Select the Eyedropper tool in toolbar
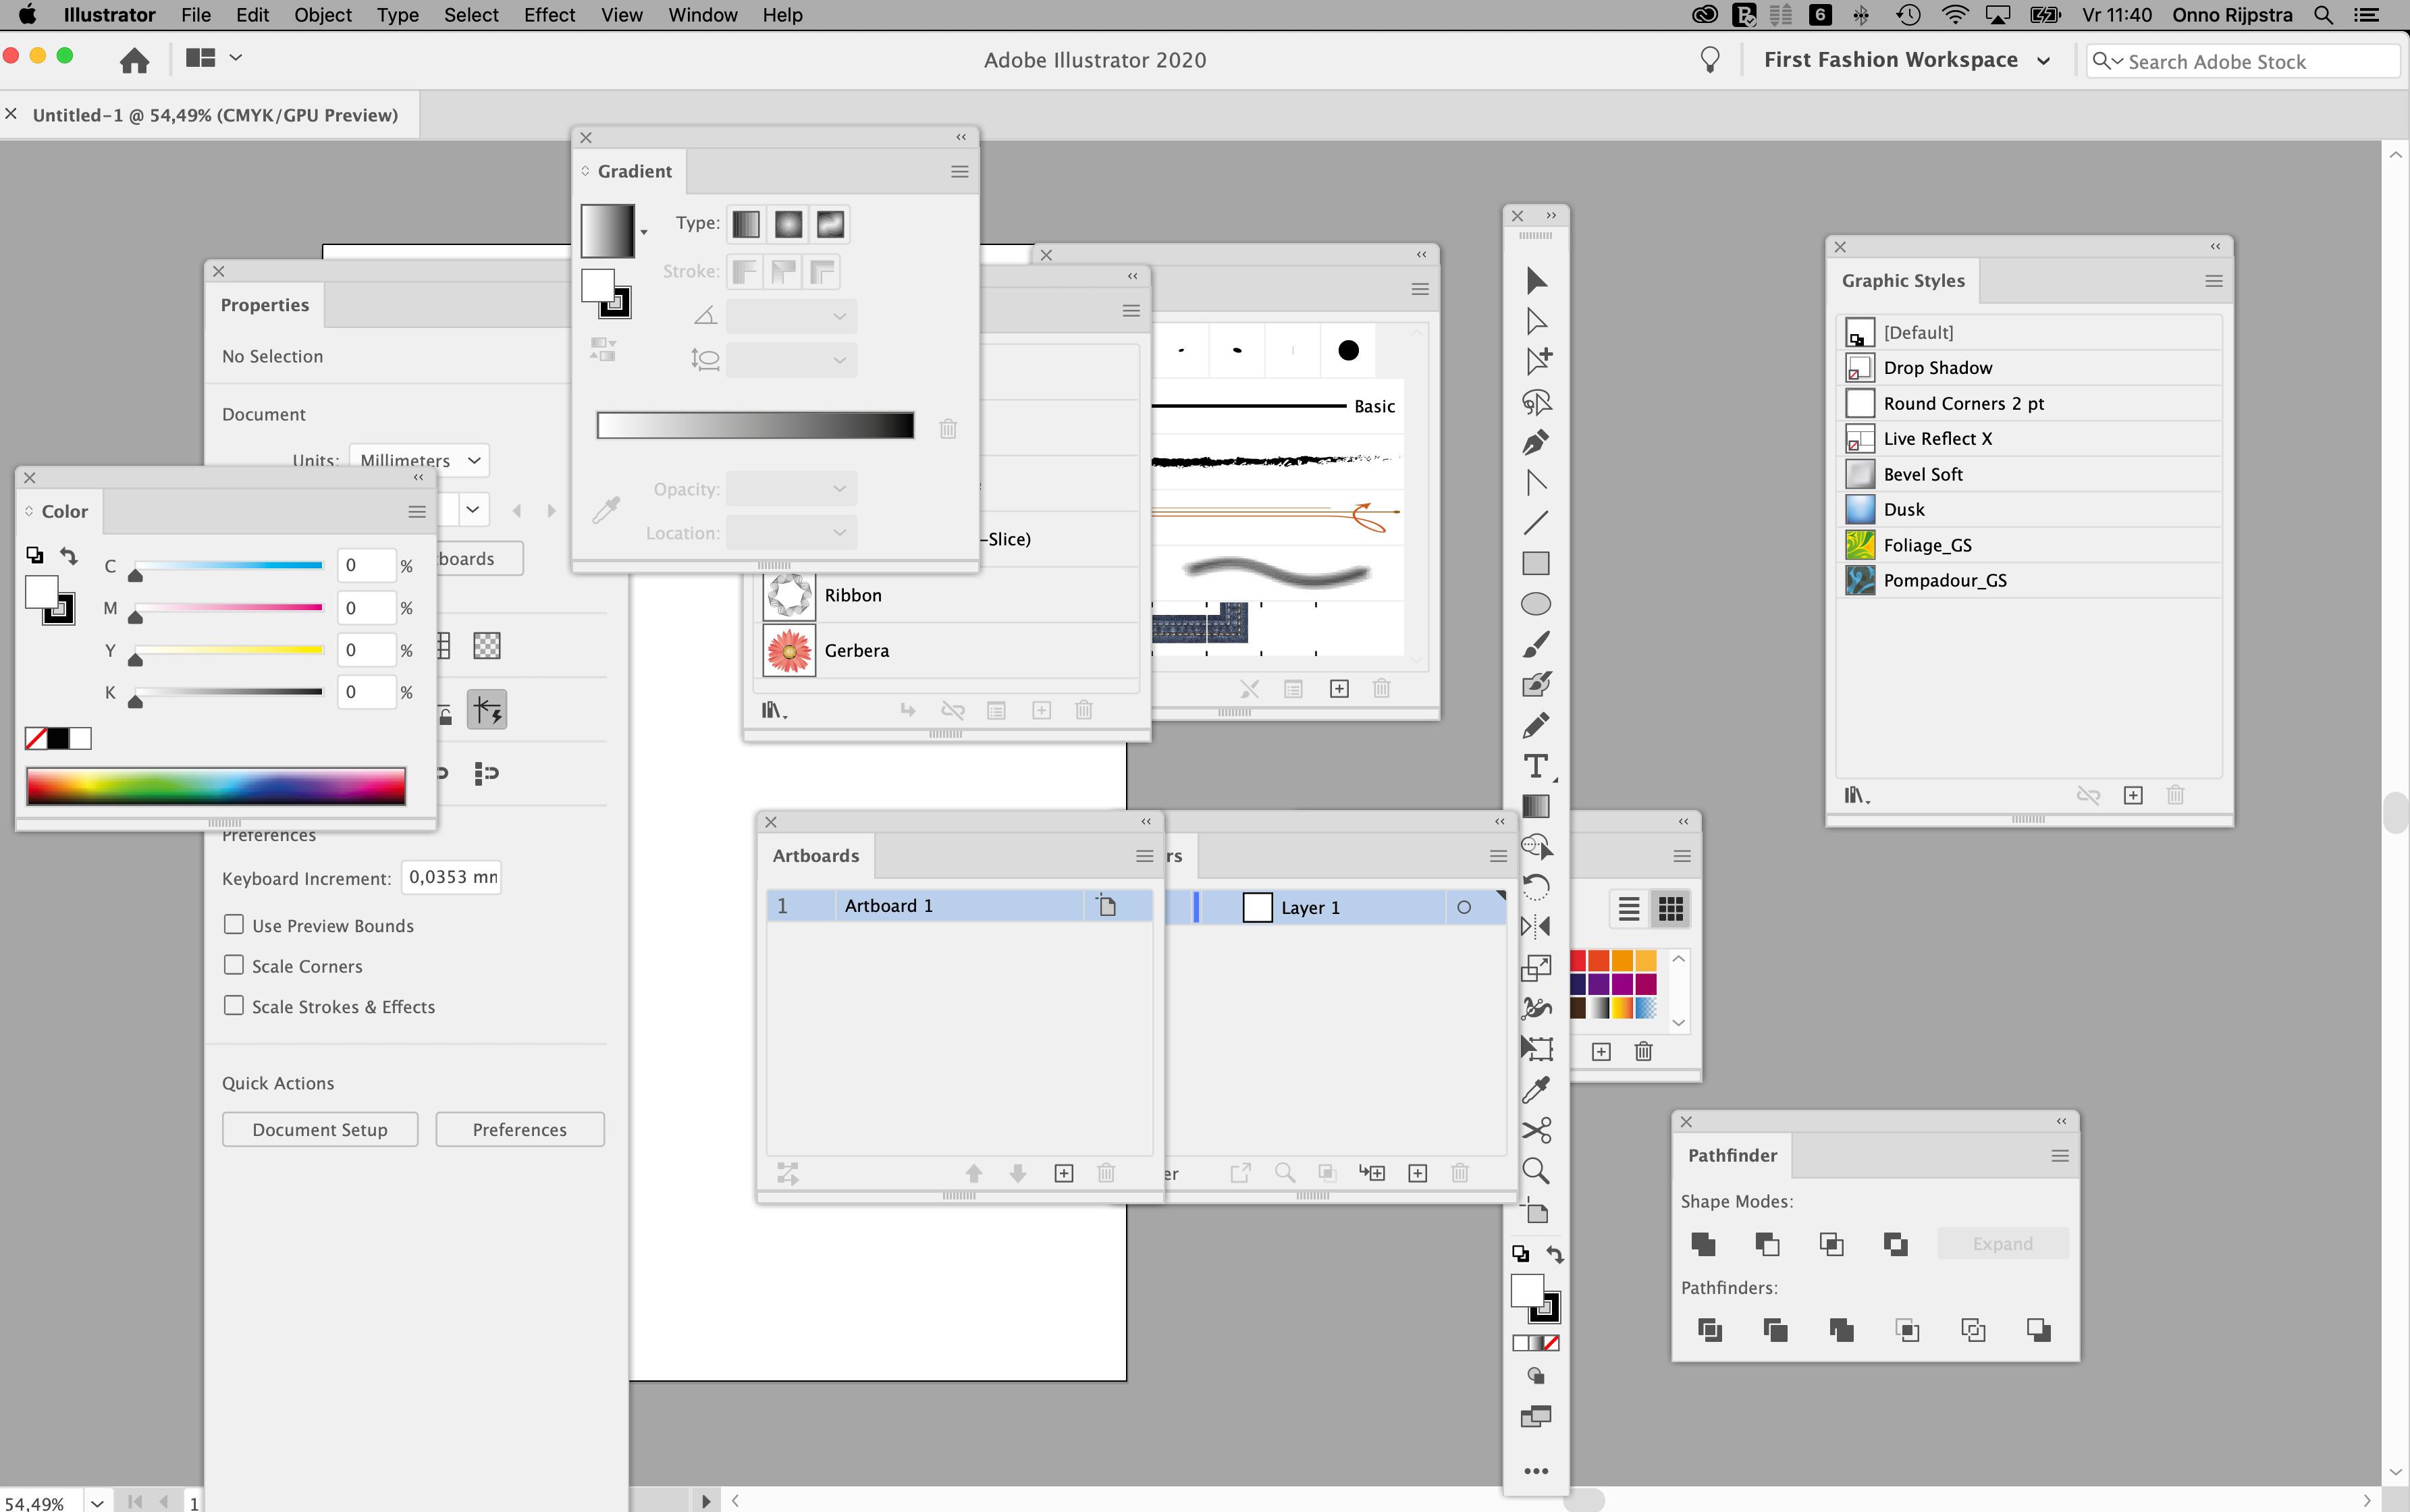This screenshot has width=2410, height=1512. [1535, 1090]
